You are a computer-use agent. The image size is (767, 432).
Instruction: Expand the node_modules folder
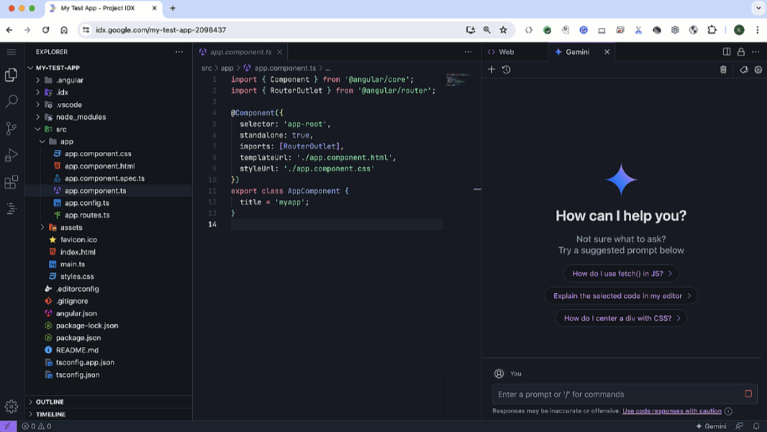pos(81,117)
